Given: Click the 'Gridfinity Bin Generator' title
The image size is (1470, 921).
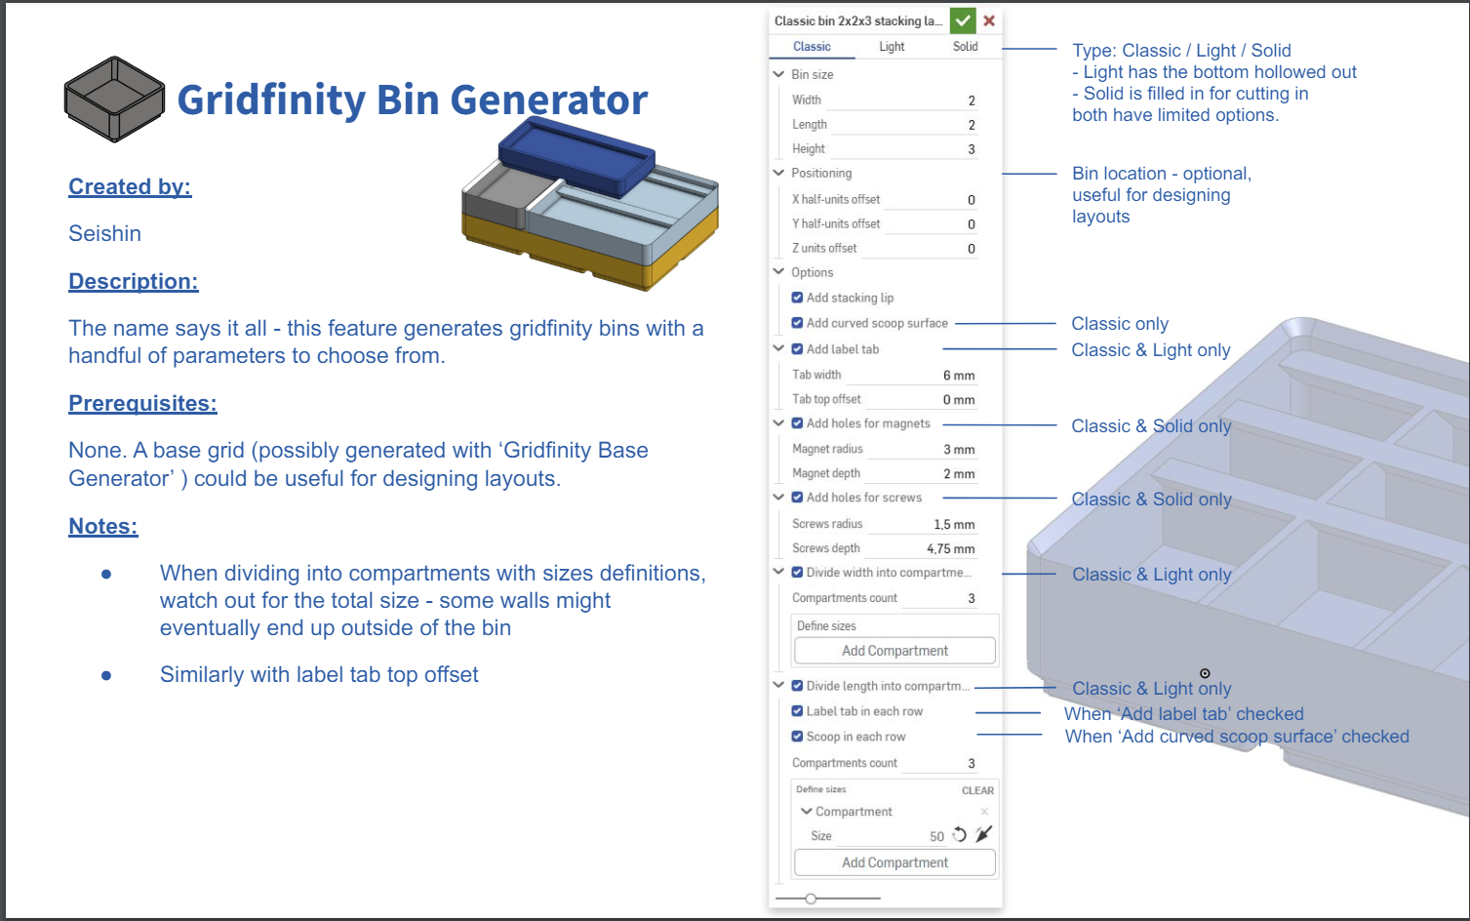Looking at the screenshot, I should (x=413, y=100).
